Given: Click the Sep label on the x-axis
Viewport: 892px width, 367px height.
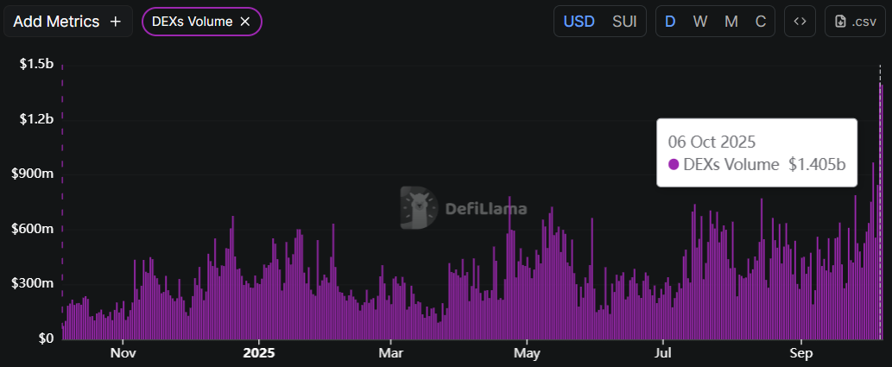Looking at the screenshot, I should tap(802, 353).
